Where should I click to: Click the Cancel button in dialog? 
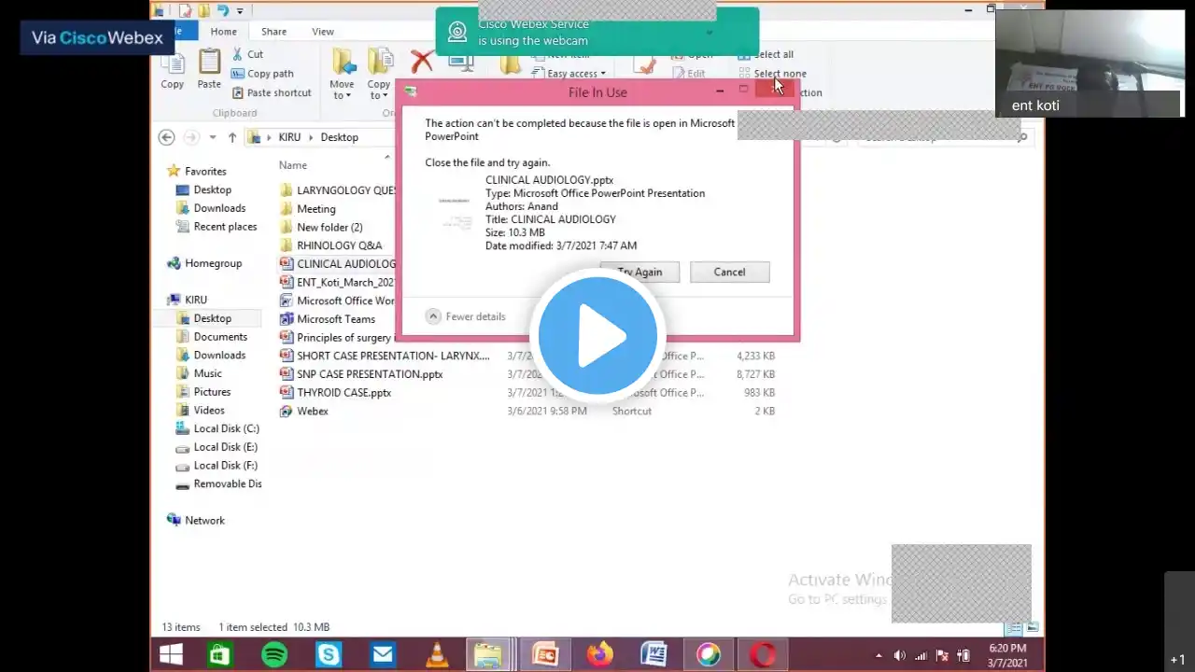click(729, 273)
